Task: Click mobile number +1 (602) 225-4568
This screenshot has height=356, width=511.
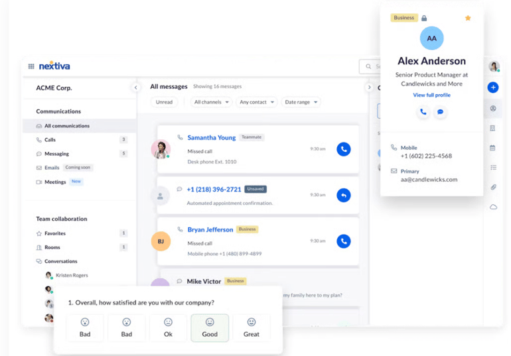Action: coord(426,156)
